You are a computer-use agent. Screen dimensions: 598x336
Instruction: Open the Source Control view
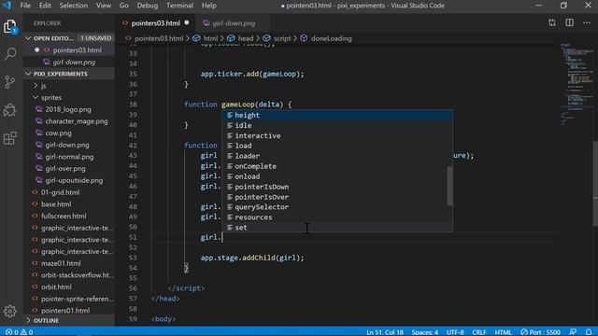pos(10,82)
